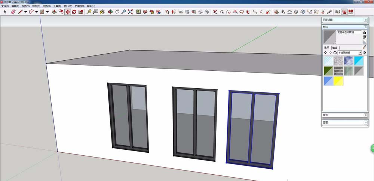Select the Pan hand tool
Viewport: 374px width, 181px height.
[117, 12]
